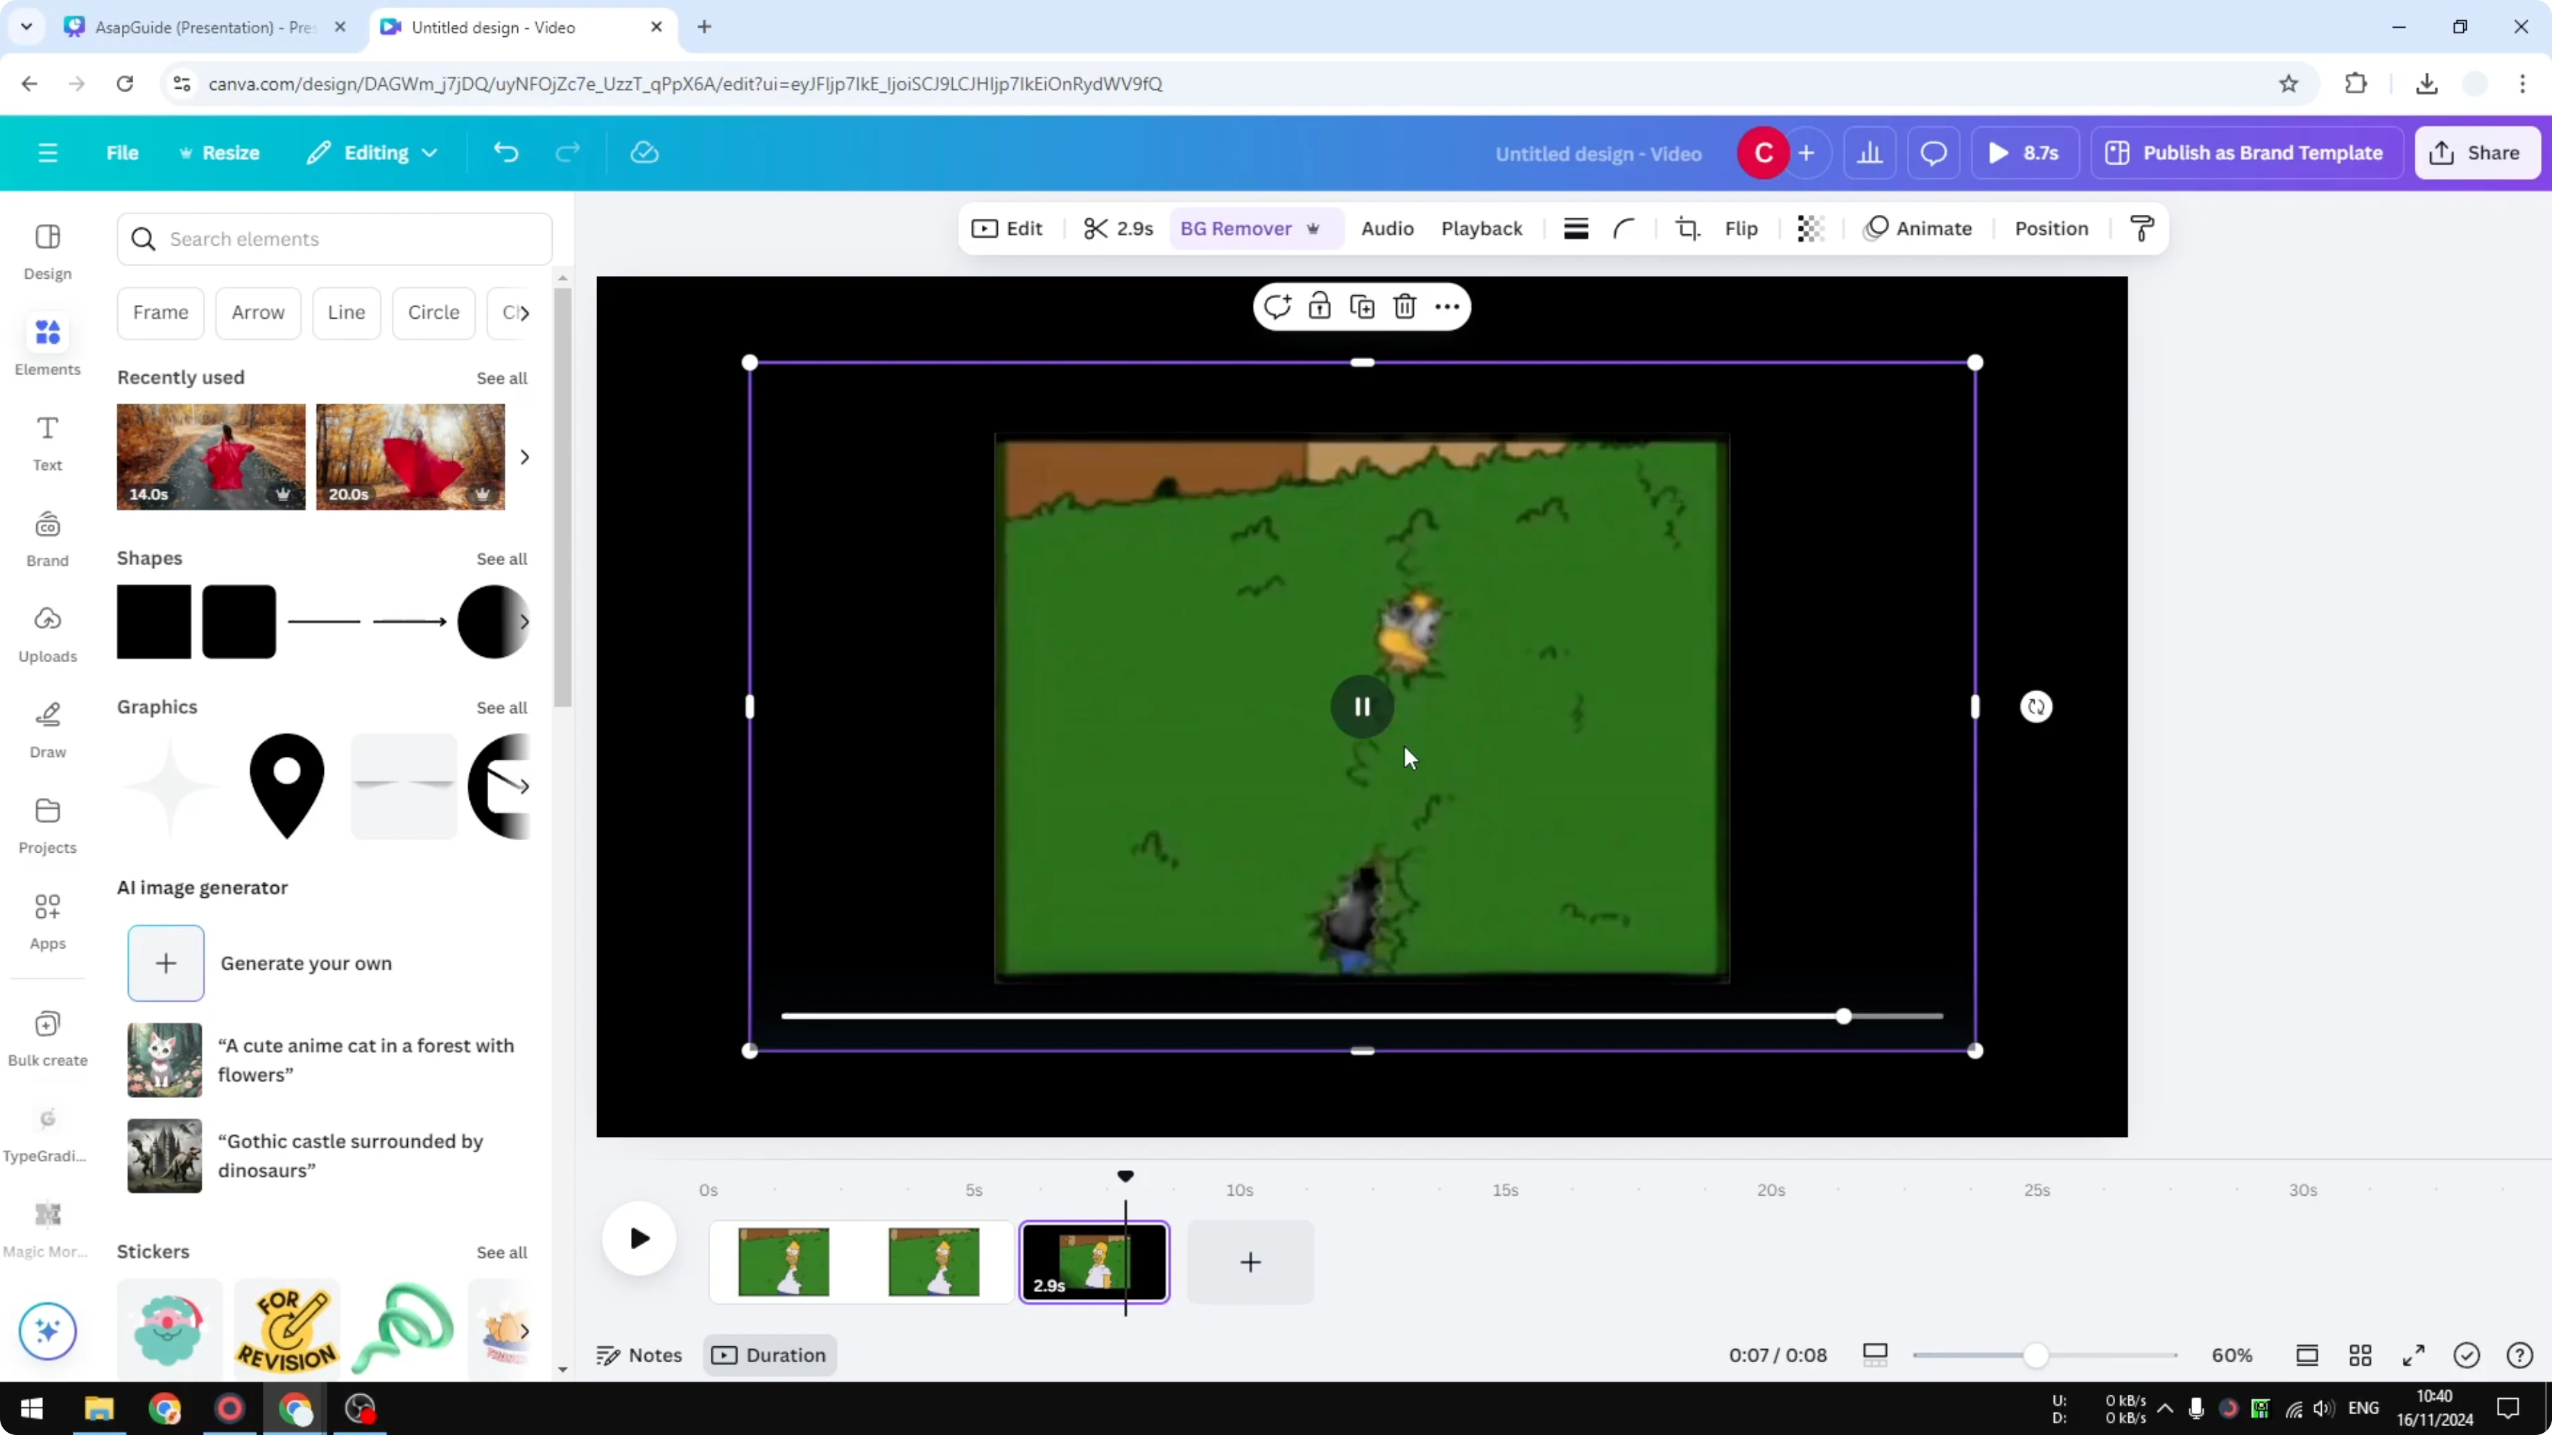Click the corner rounding icon
The image size is (2552, 1435).
[x=1623, y=229]
